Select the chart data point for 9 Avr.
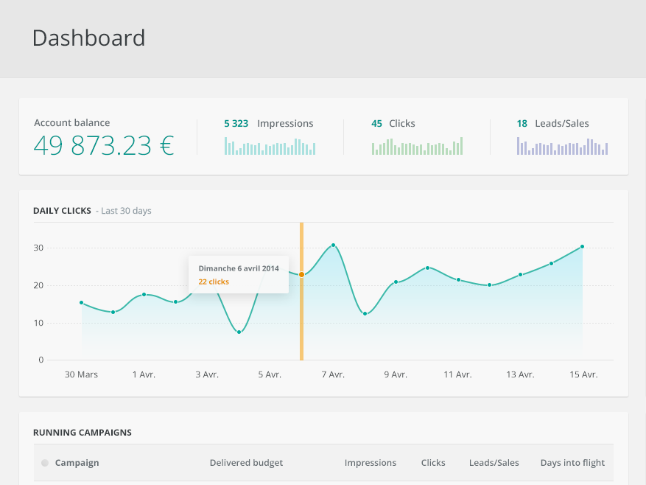Viewport: 646px width, 485px height. (396, 282)
